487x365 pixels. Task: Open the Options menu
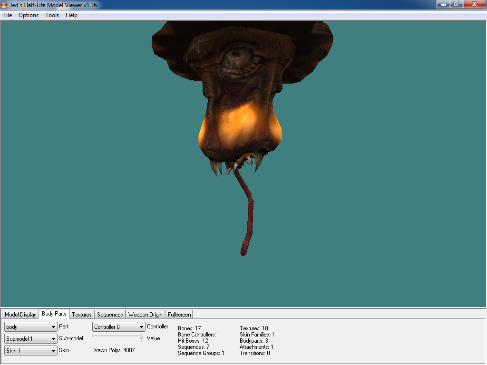(x=28, y=15)
